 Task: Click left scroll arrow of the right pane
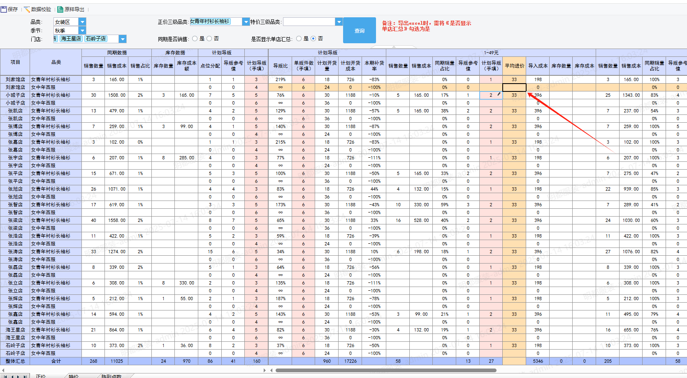point(272,370)
